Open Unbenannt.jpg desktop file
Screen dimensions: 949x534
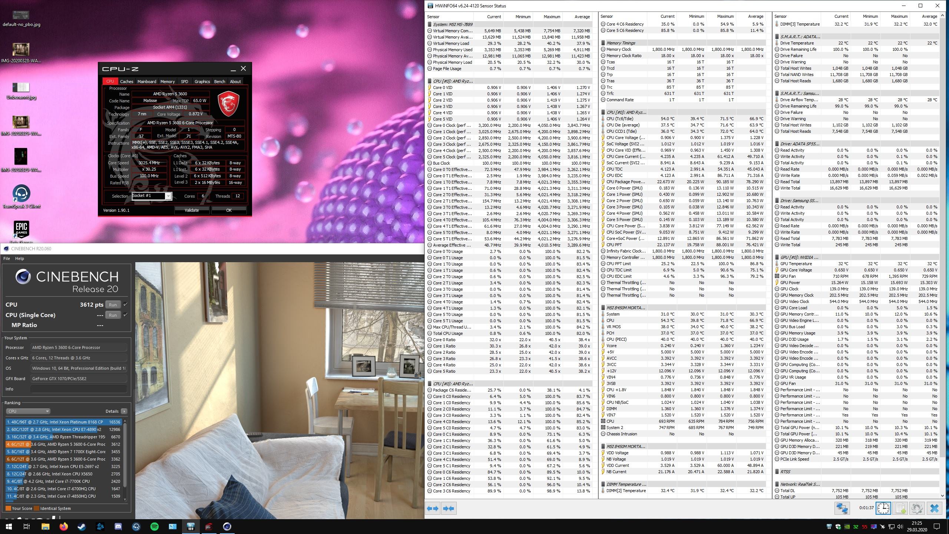click(21, 91)
